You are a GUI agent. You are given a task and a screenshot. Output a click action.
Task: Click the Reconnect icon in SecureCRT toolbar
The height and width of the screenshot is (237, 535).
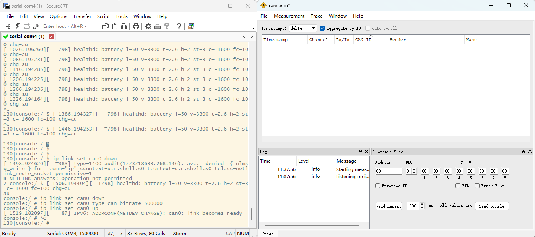coord(26,26)
